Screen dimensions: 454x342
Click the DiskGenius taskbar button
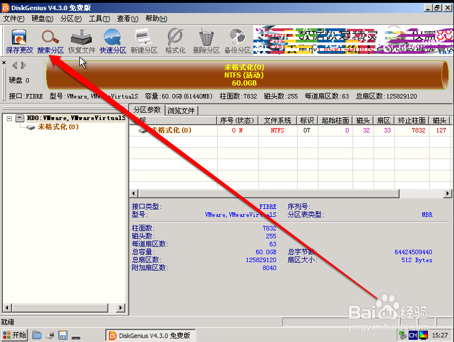(150, 335)
